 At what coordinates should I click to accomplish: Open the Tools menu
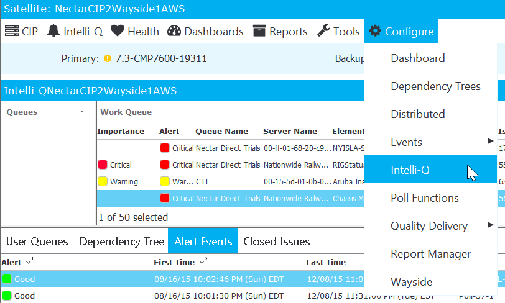(x=338, y=31)
